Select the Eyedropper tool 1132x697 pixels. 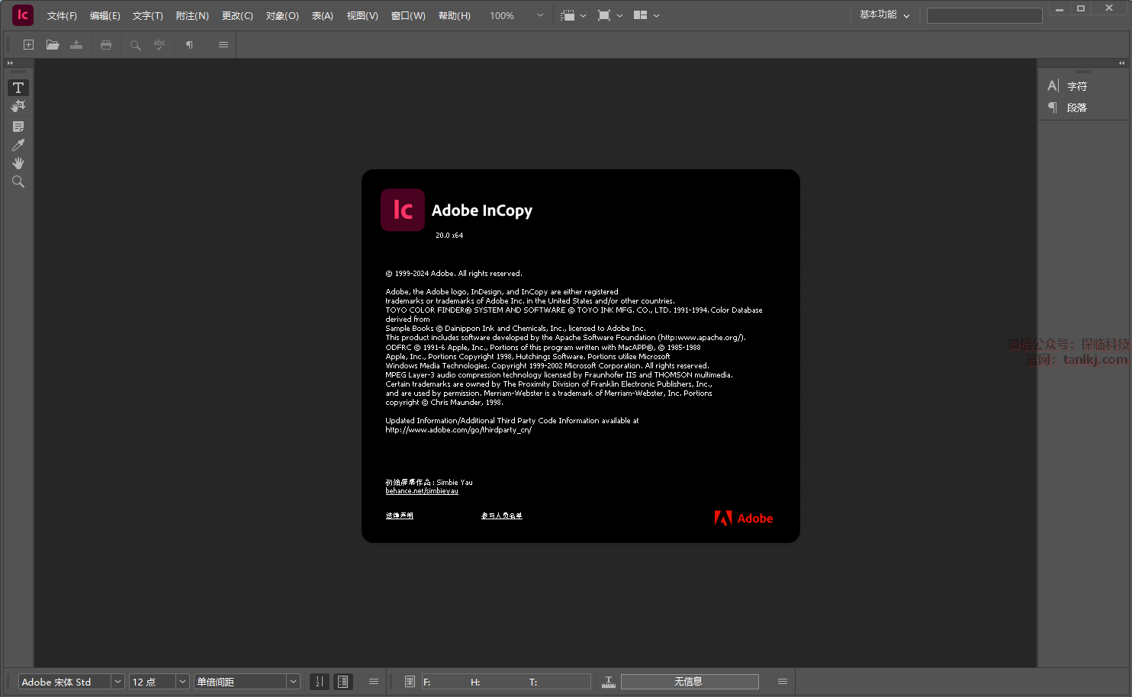[18, 145]
